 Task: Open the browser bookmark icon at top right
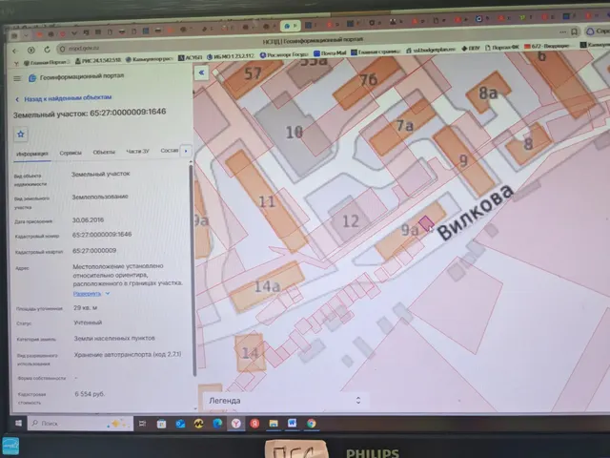574,31
